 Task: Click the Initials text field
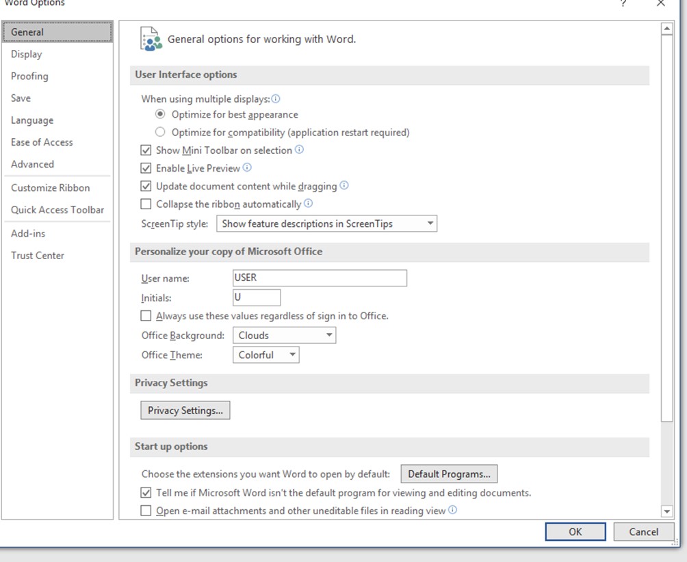[x=257, y=297]
